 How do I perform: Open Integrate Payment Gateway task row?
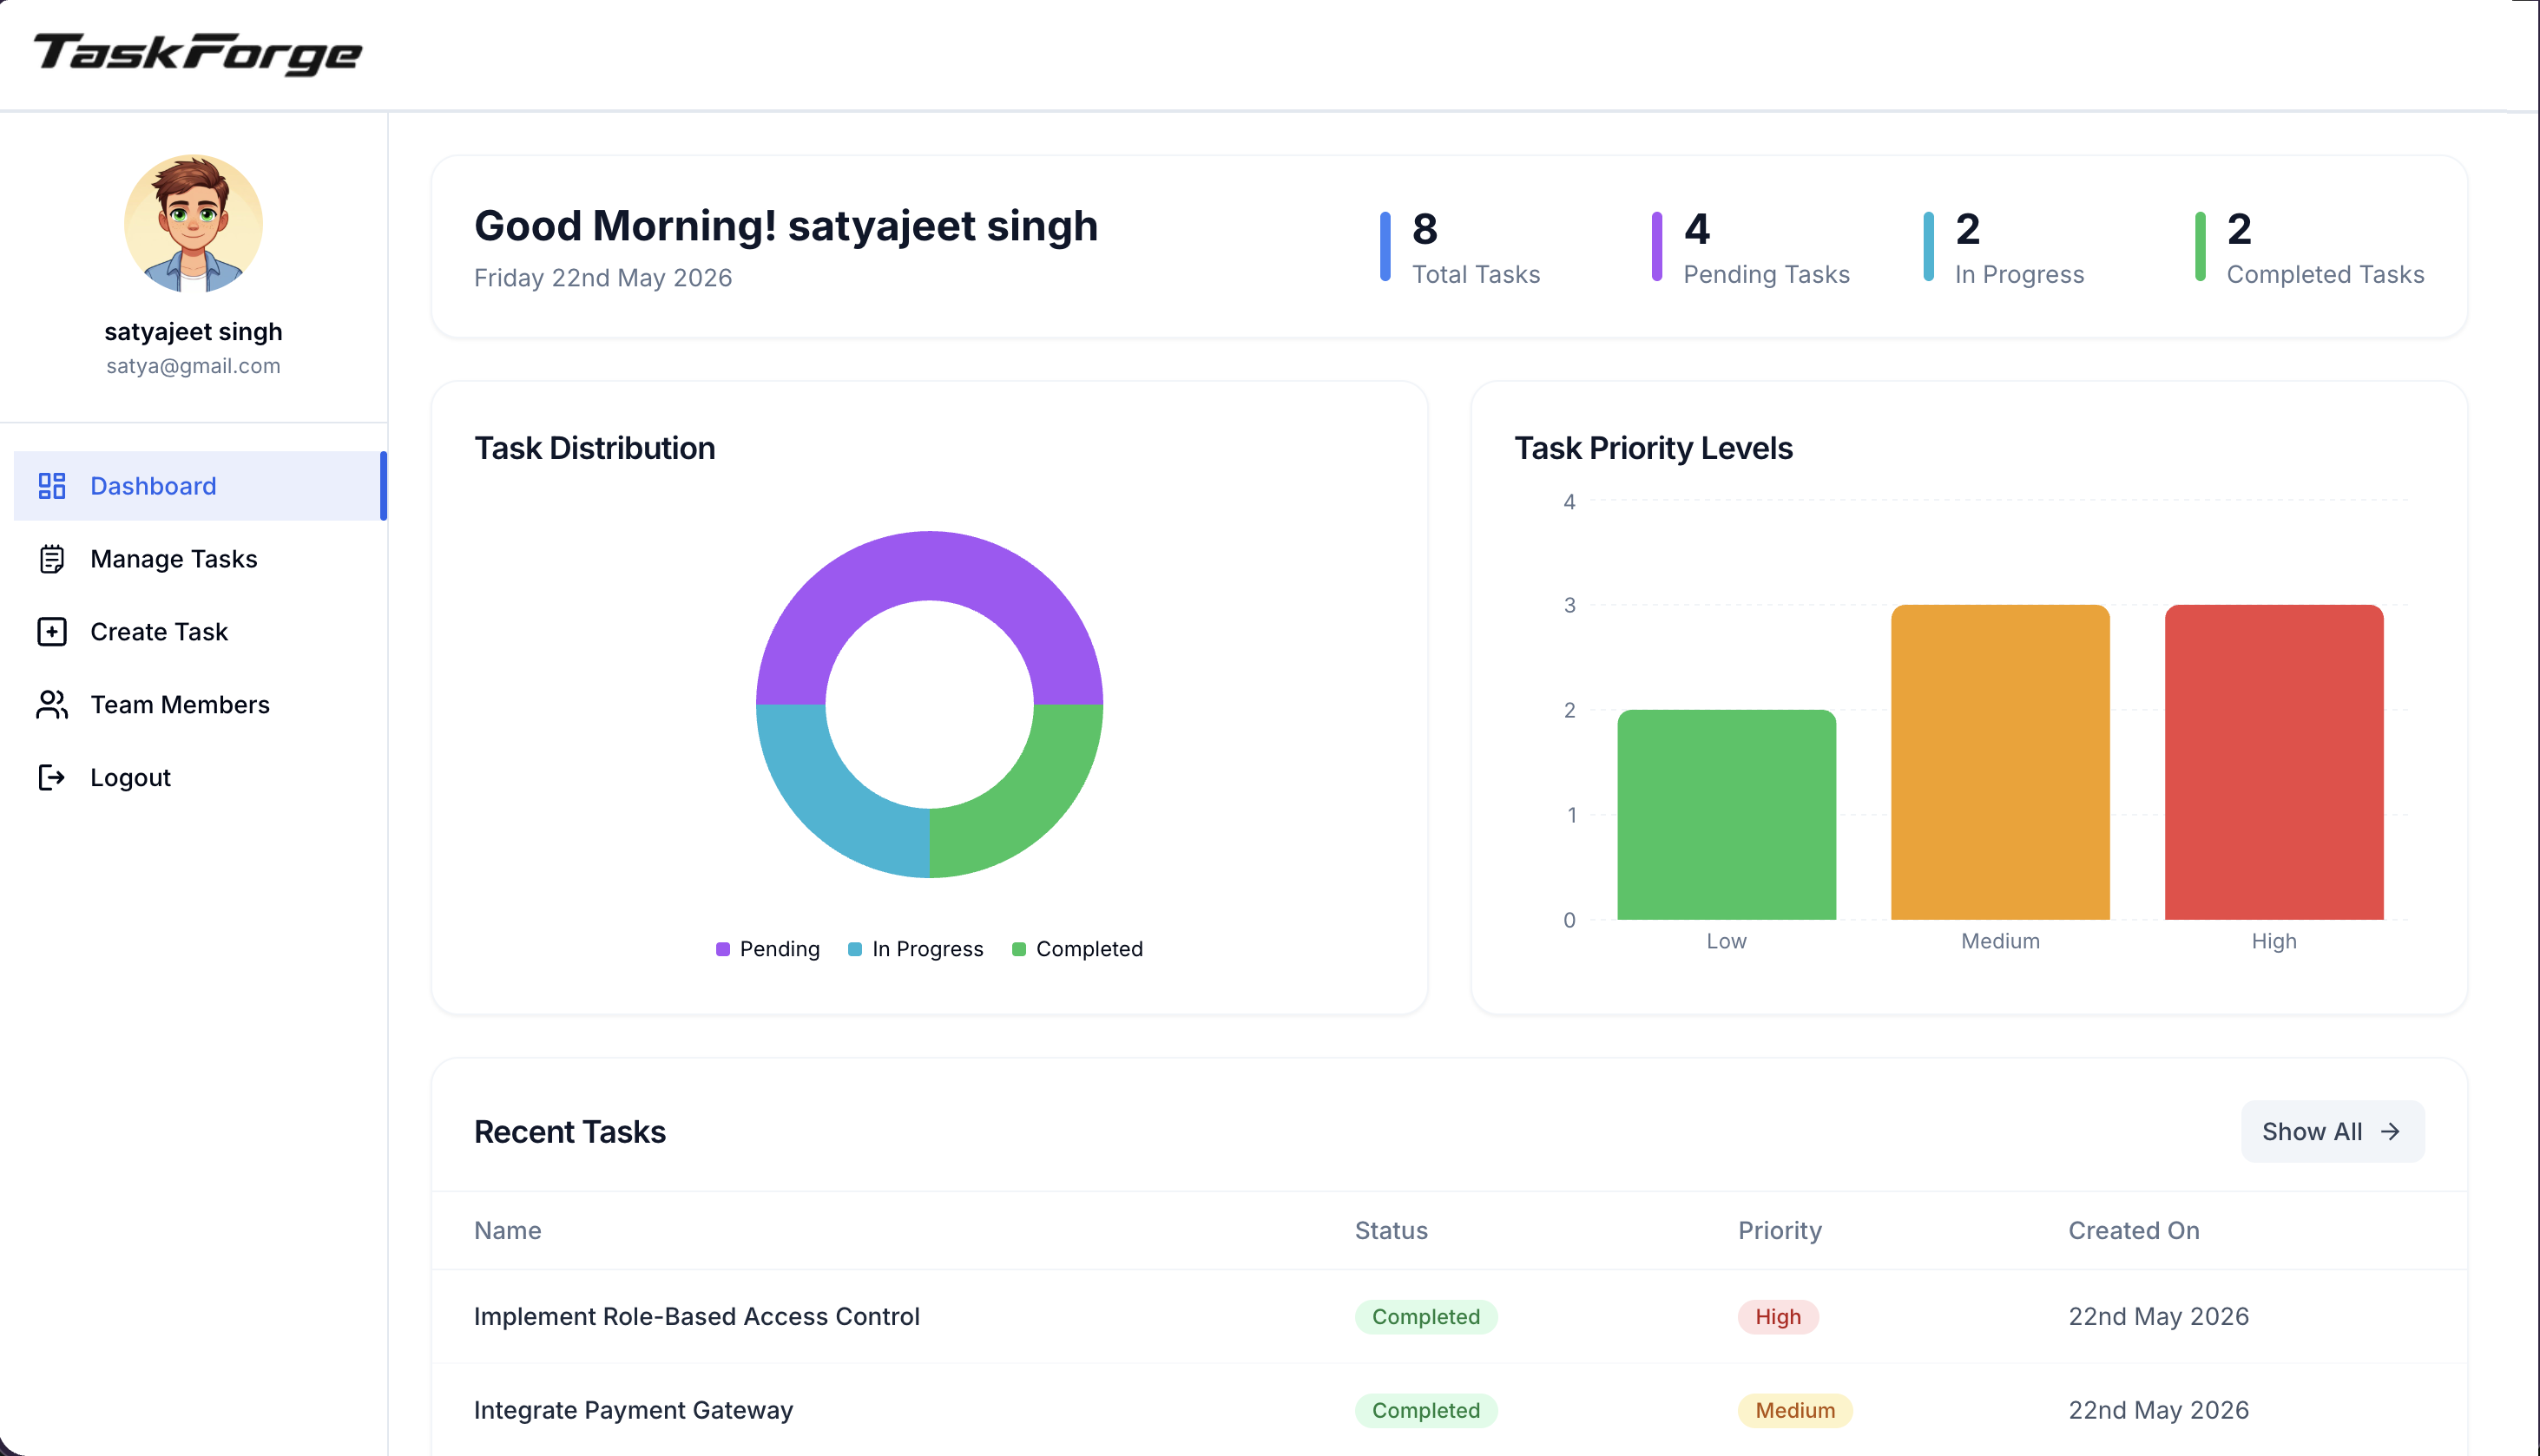point(1450,1410)
